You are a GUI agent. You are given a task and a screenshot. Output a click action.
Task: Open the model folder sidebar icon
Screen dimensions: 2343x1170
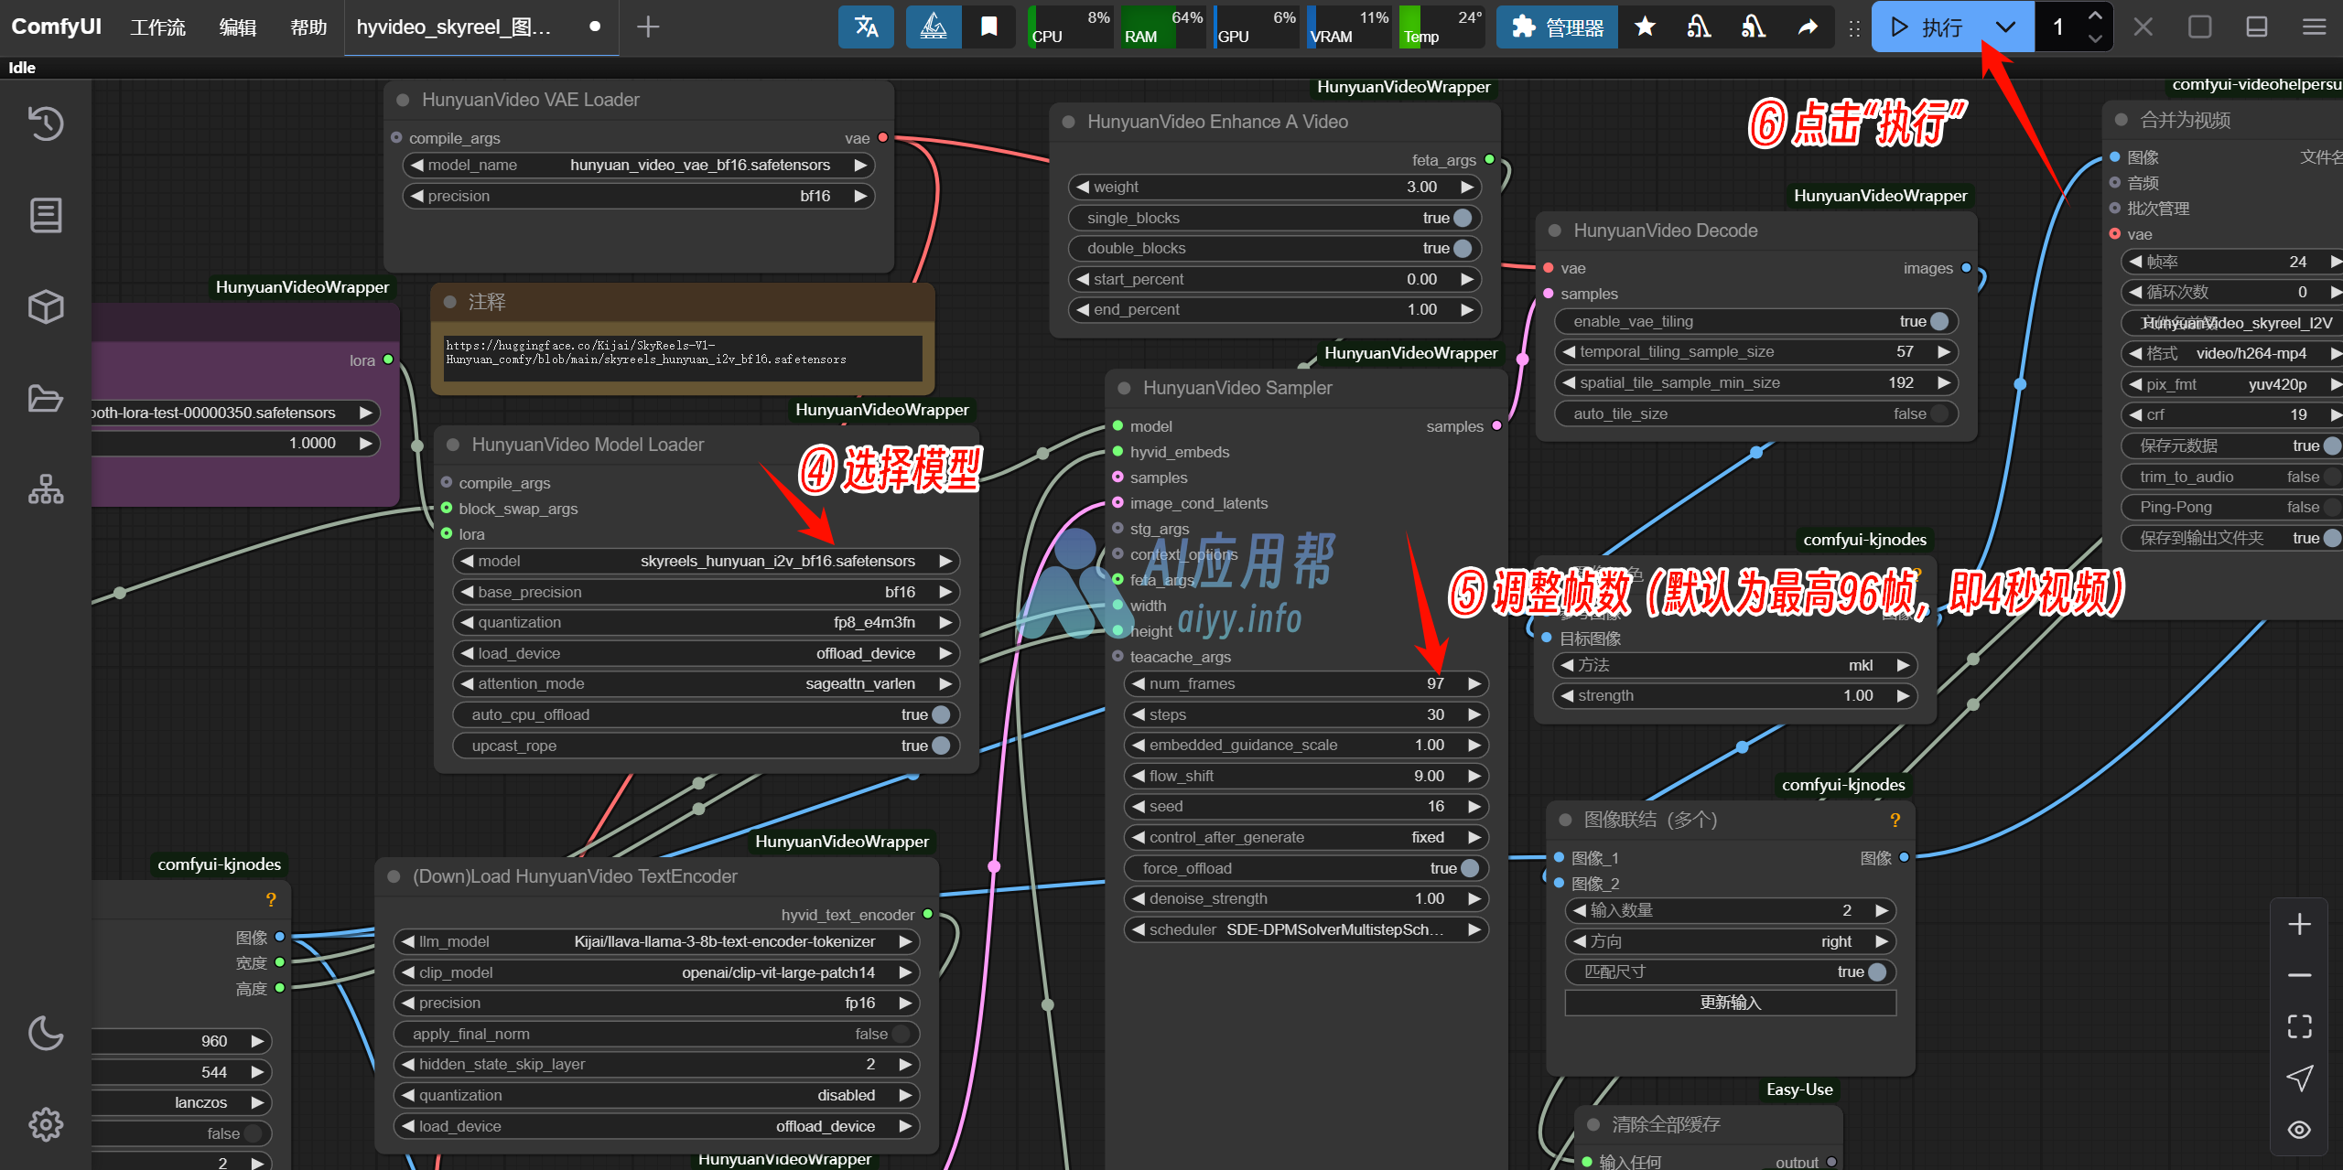click(46, 399)
